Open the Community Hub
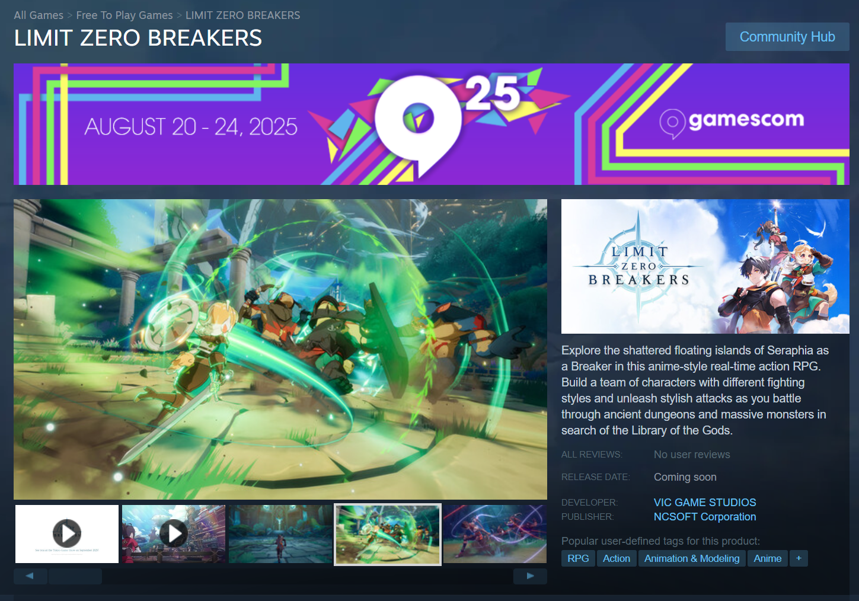859x601 pixels. pyautogui.click(x=787, y=37)
